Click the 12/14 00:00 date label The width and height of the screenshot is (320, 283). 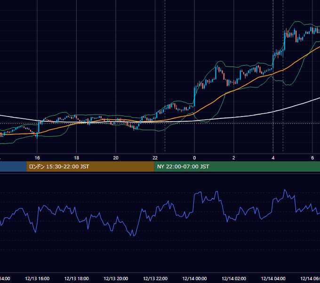pyautogui.click(x=194, y=279)
